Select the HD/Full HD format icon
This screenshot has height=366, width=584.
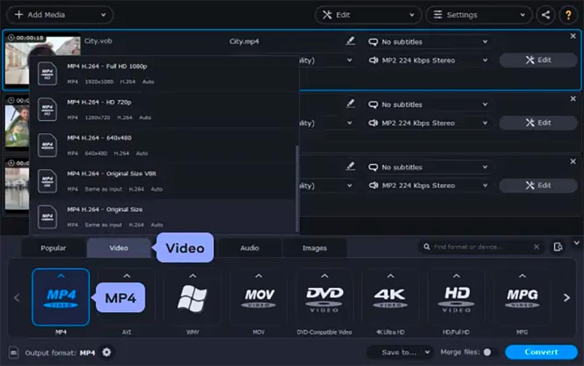[456, 298]
